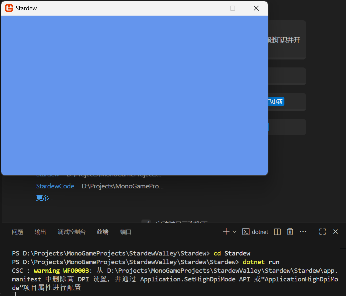Viewport: 346px width, 296px height.
Task: Open the 调试控制台 debug console tab
Action: (x=72, y=232)
